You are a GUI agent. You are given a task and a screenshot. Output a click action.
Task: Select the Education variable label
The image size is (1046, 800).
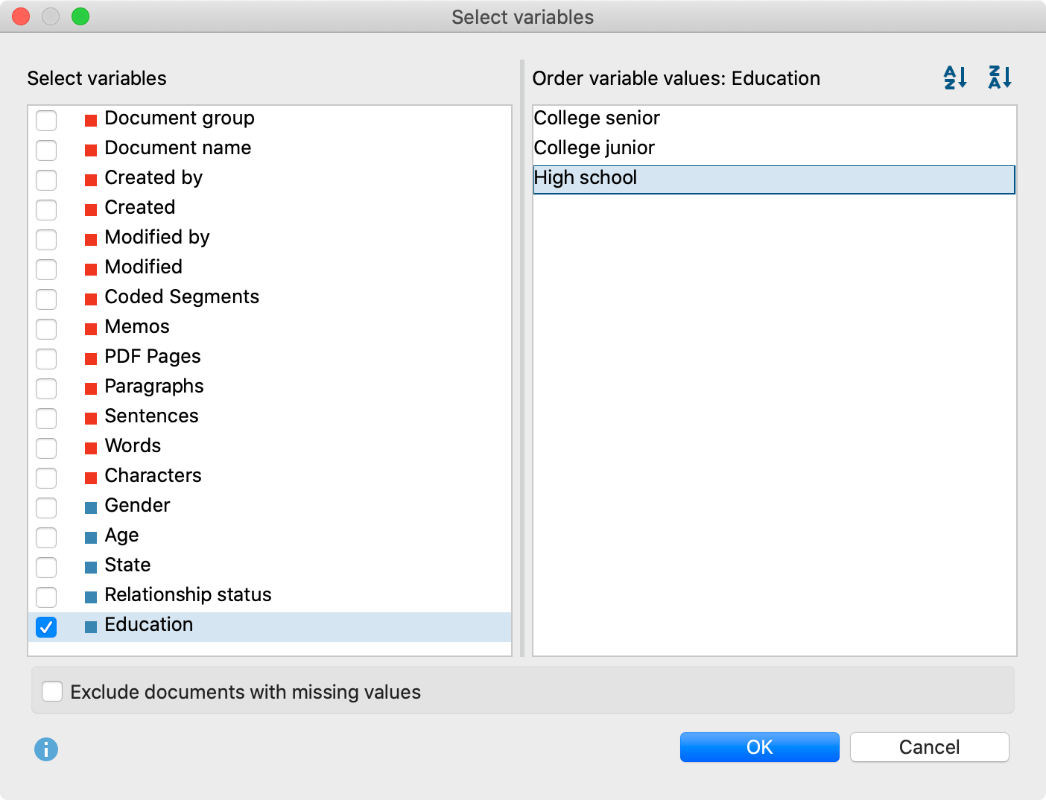(x=149, y=625)
